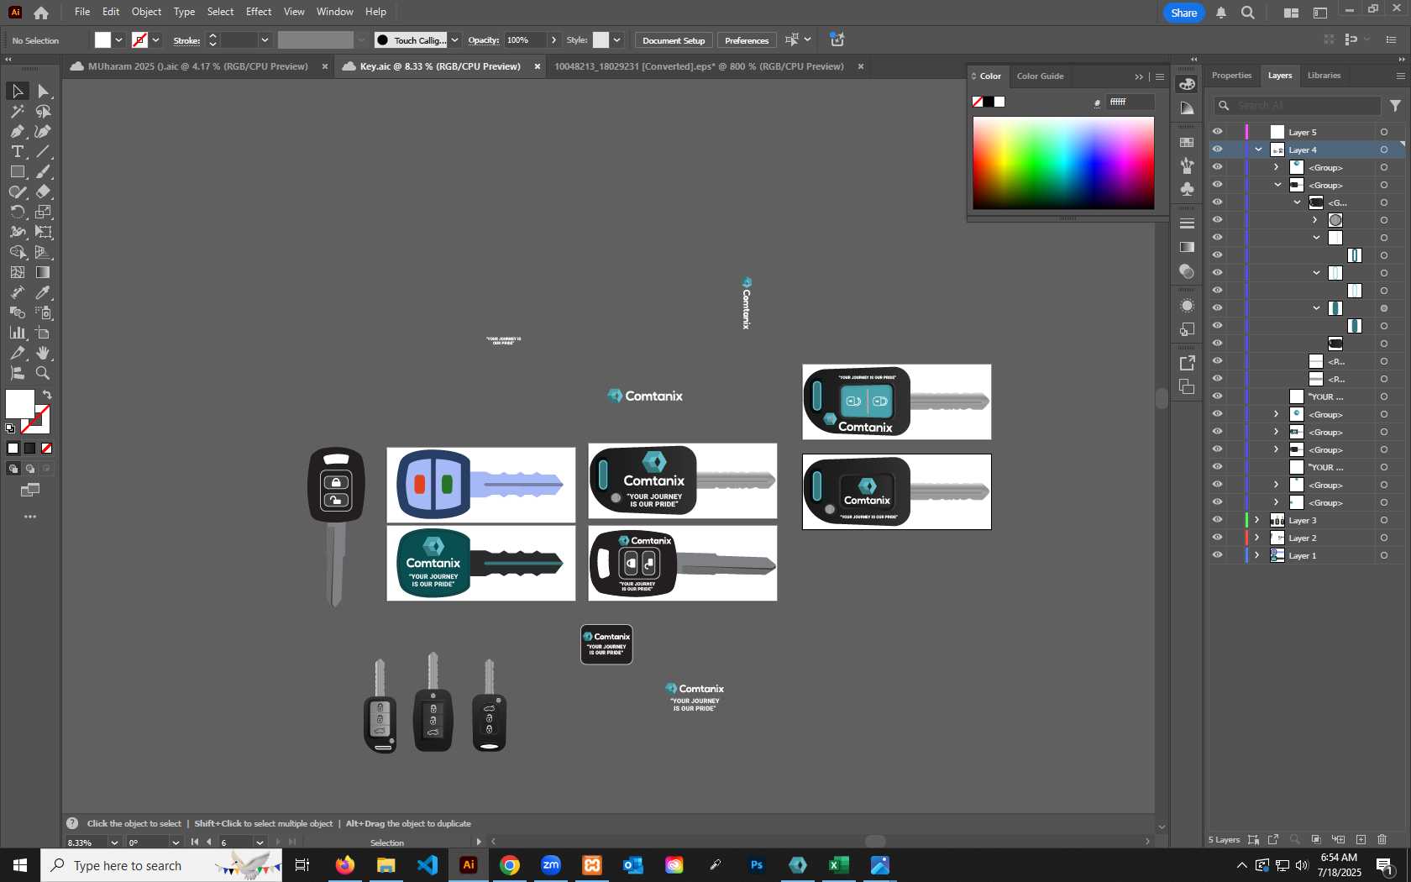Select the Scale tool
Viewport: 1411px width, 882px height.
44,212
